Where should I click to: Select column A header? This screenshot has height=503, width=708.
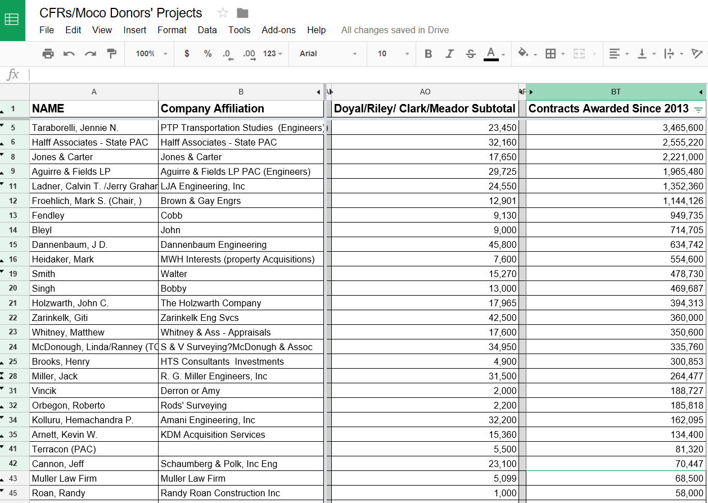[94, 92]
